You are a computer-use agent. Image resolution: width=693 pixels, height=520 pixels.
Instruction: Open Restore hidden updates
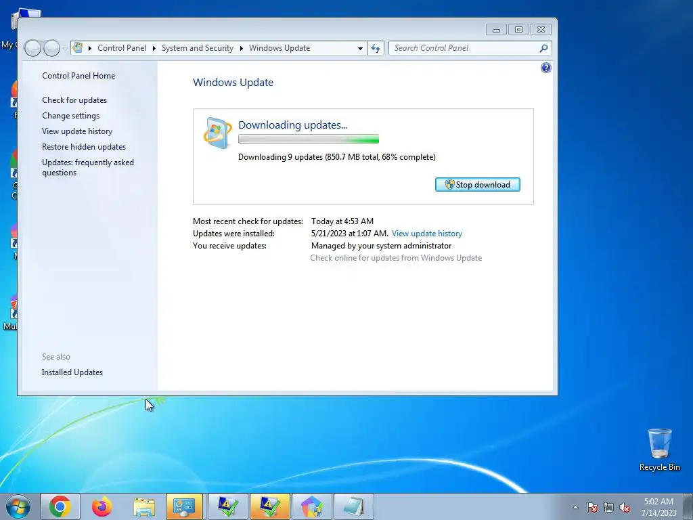click(x=84, y=147)
